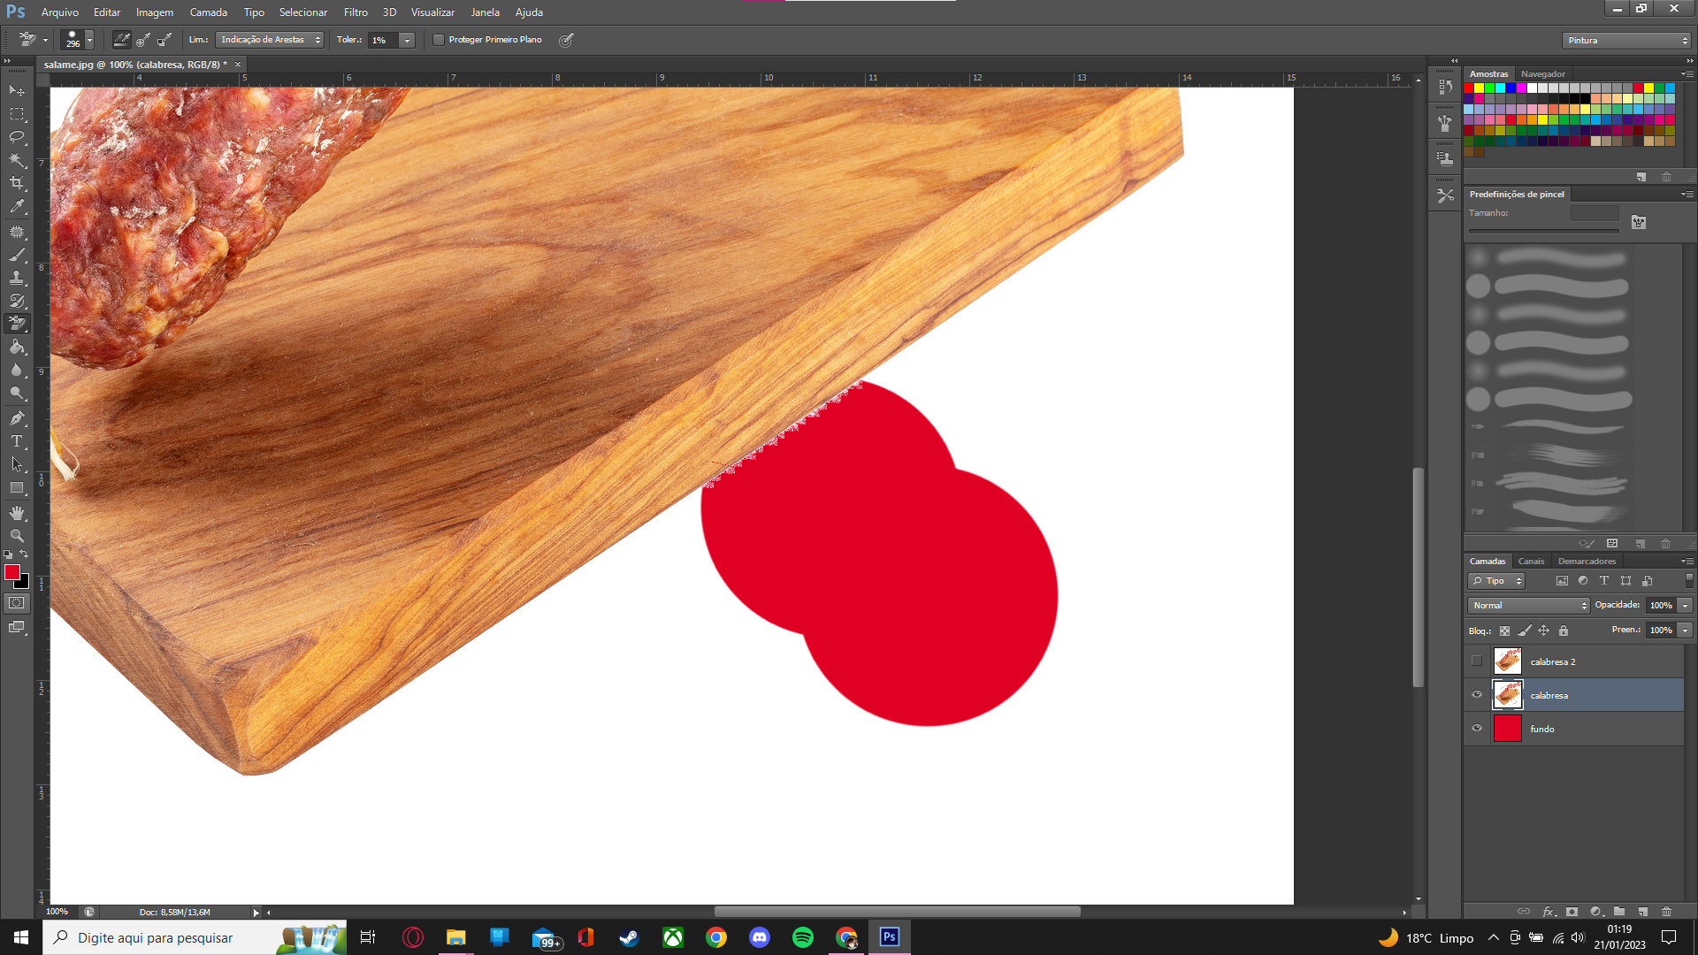Open the Pintura workspace dropdown
This screenshot has height=955, width=1698.
point(1626,41)
